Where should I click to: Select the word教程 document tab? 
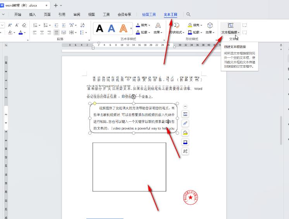[24, 5]
